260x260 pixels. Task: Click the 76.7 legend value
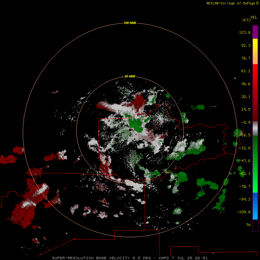[246, 58]
